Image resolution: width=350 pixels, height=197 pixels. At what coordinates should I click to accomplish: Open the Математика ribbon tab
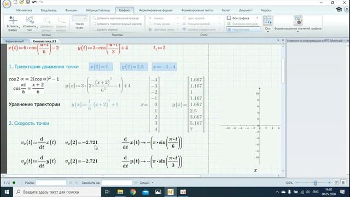point(24,10)
